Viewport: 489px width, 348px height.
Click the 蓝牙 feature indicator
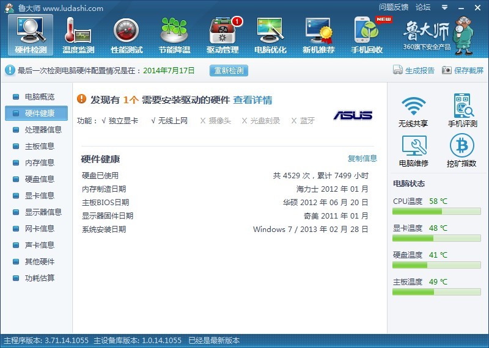[303, 120]
